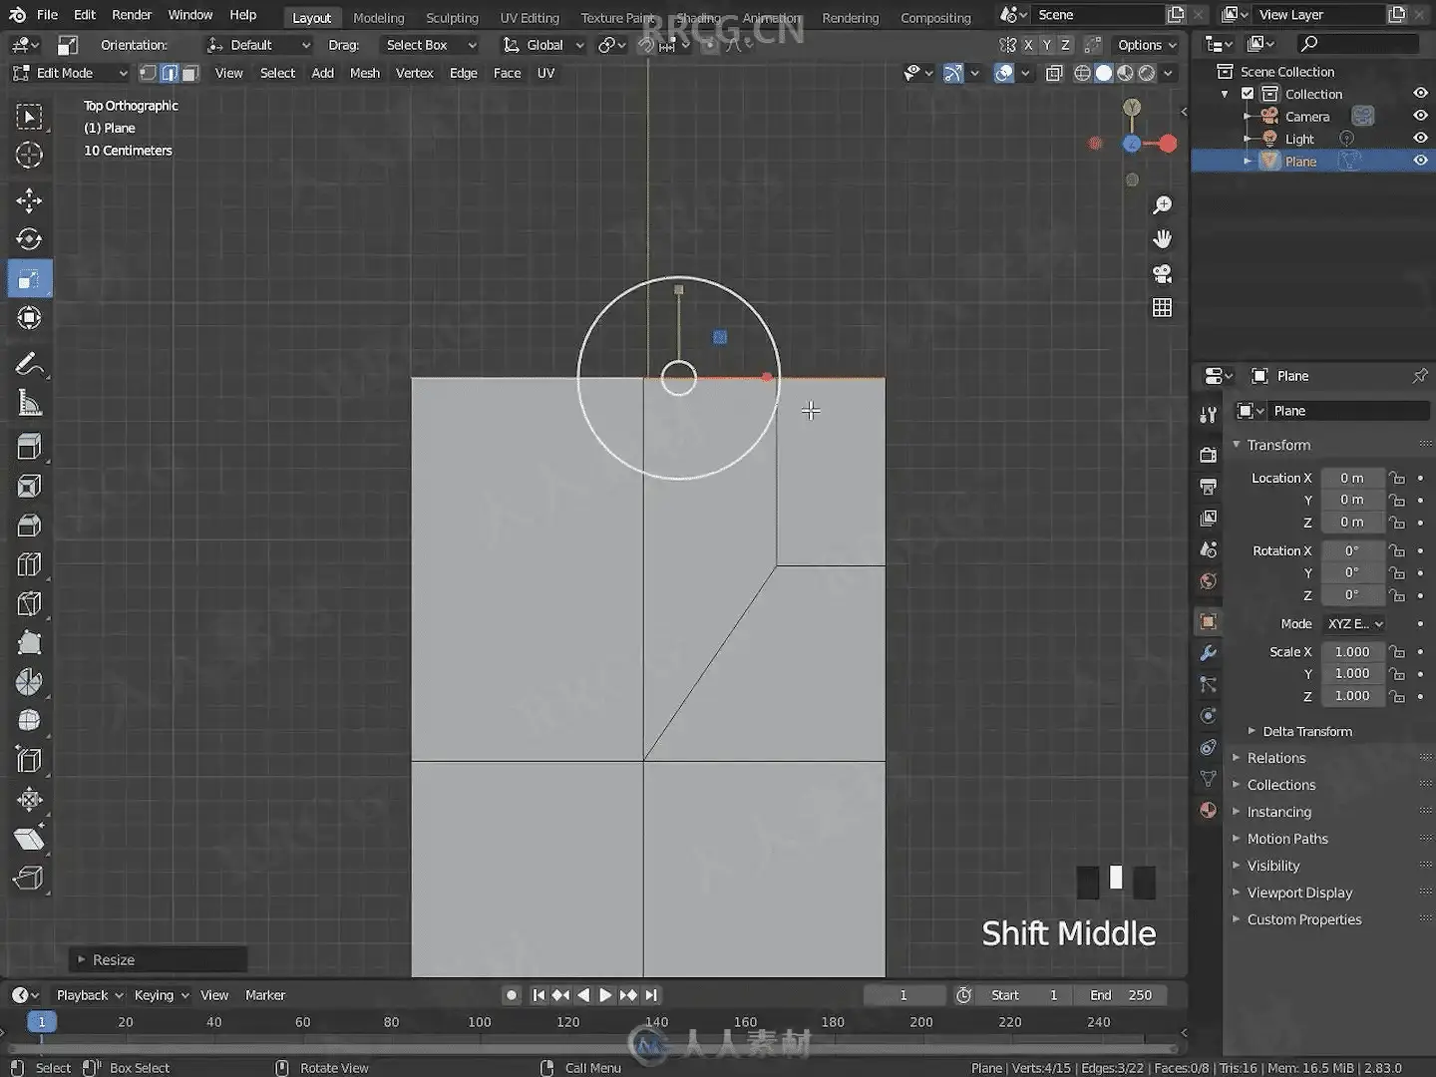1436x1077 pixels.
Task: Open the Mesh menu
Action: (364, 73)
